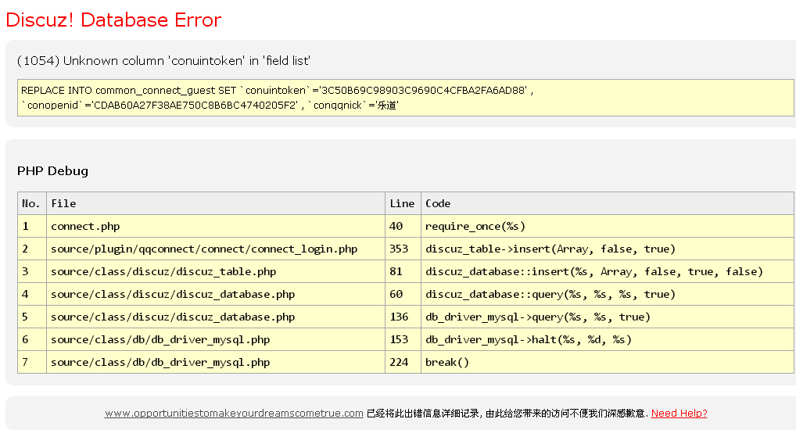Click the Need Help? link
This screenshot has height=437, width=796.
click(x=679, y=413)
